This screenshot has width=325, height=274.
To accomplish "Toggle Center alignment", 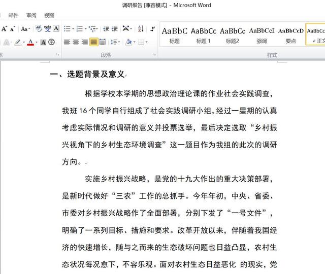I will [x=76, y=42].
